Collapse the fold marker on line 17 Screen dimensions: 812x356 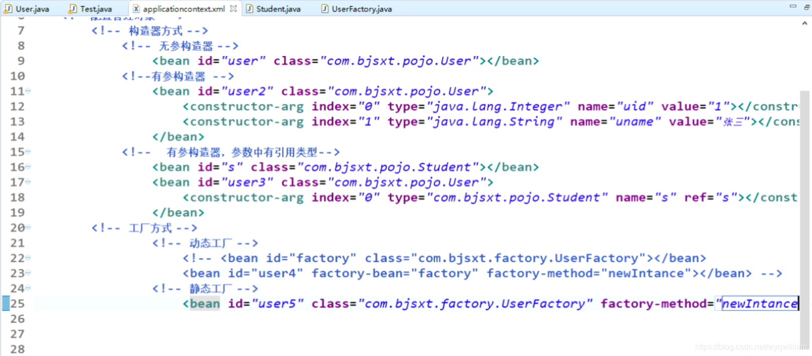(28, 182)
